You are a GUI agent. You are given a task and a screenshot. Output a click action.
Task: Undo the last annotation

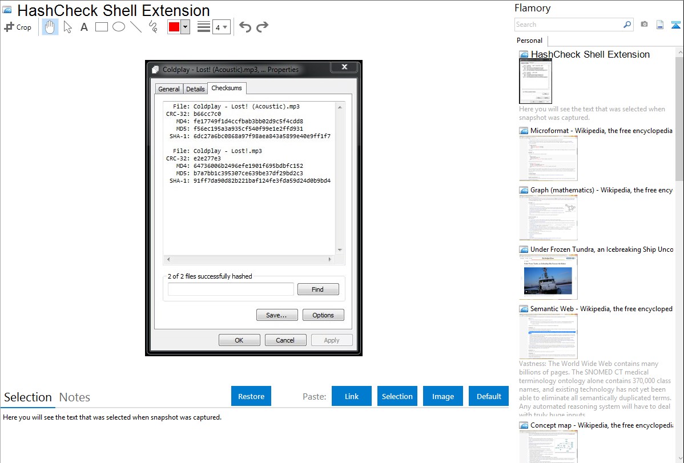click(x=245, y=27)
